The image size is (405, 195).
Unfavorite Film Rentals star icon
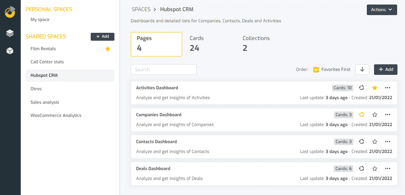(x=108, y=49)
